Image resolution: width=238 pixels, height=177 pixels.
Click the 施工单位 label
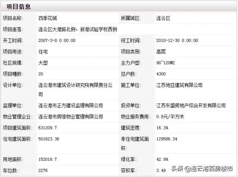click(131, 85)
